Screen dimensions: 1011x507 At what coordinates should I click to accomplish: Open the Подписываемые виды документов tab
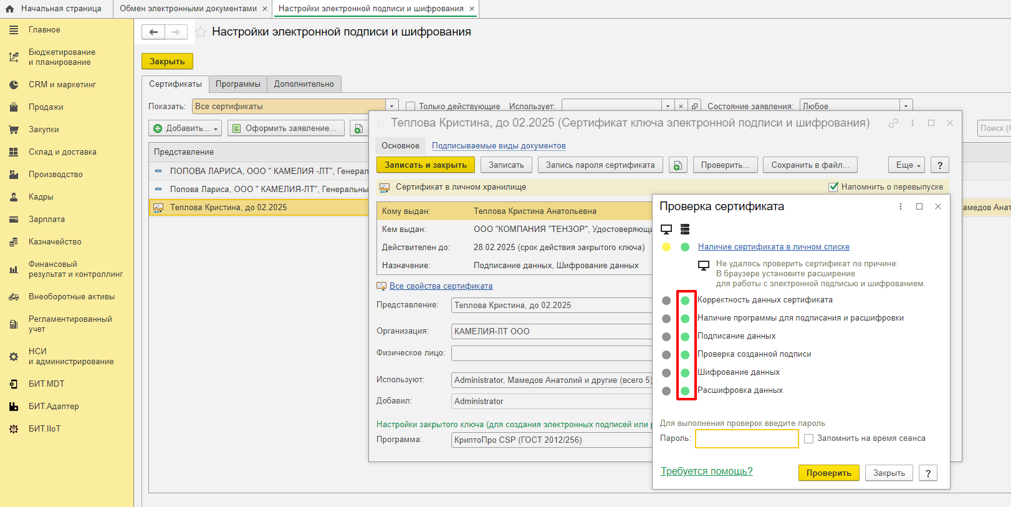pyautogui.click(x=499, y=146)
